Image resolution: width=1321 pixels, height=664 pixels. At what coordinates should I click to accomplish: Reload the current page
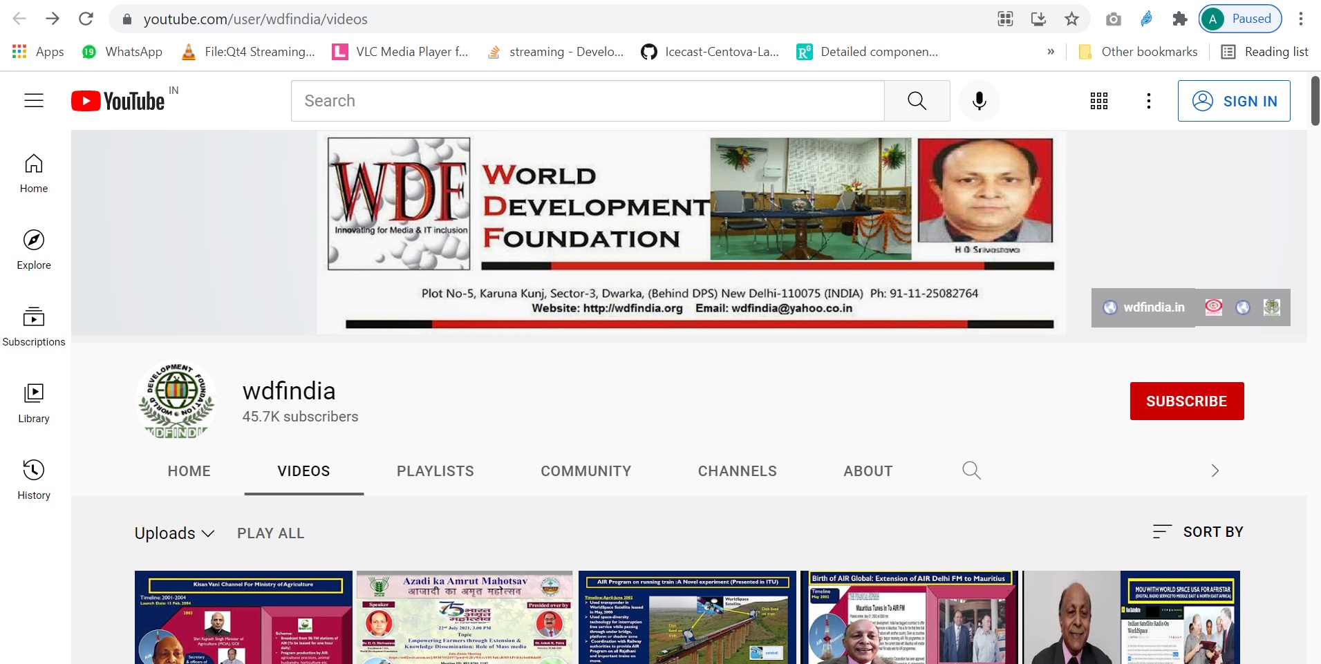(x=86, y=19)
